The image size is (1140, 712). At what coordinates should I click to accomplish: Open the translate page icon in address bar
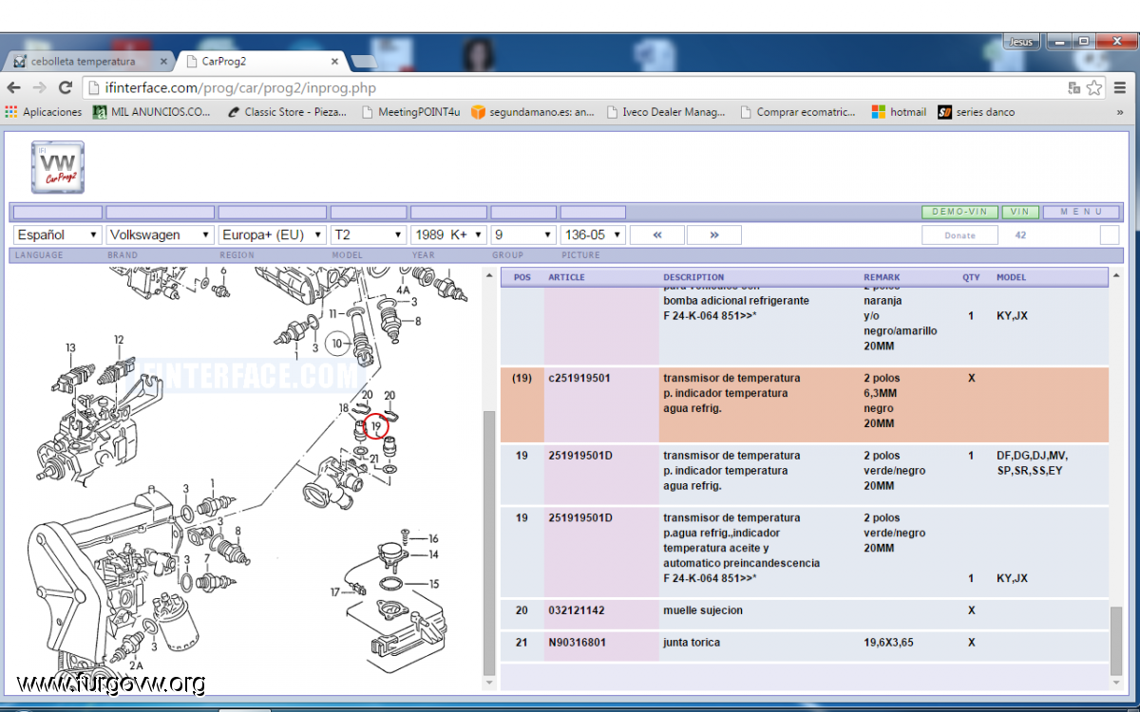[1074, 87]
